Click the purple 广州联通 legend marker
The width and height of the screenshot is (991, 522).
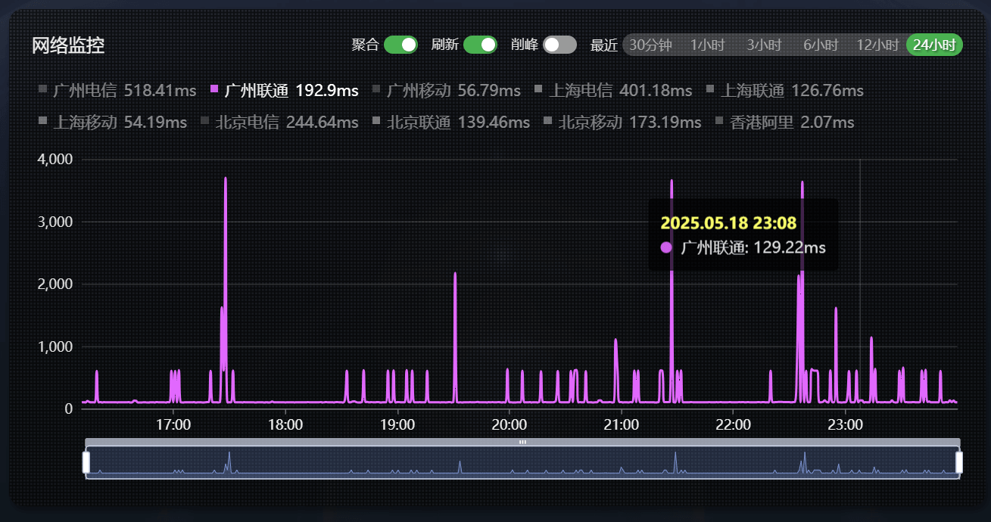click(214, 91)
